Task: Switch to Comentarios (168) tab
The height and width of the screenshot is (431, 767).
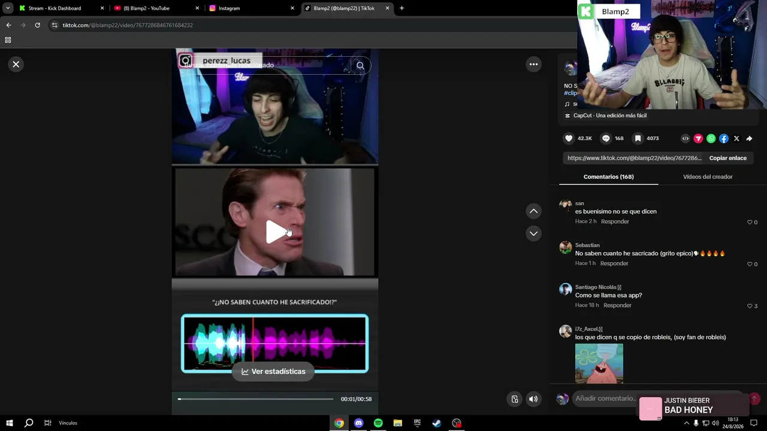Action: click(608, 177)
